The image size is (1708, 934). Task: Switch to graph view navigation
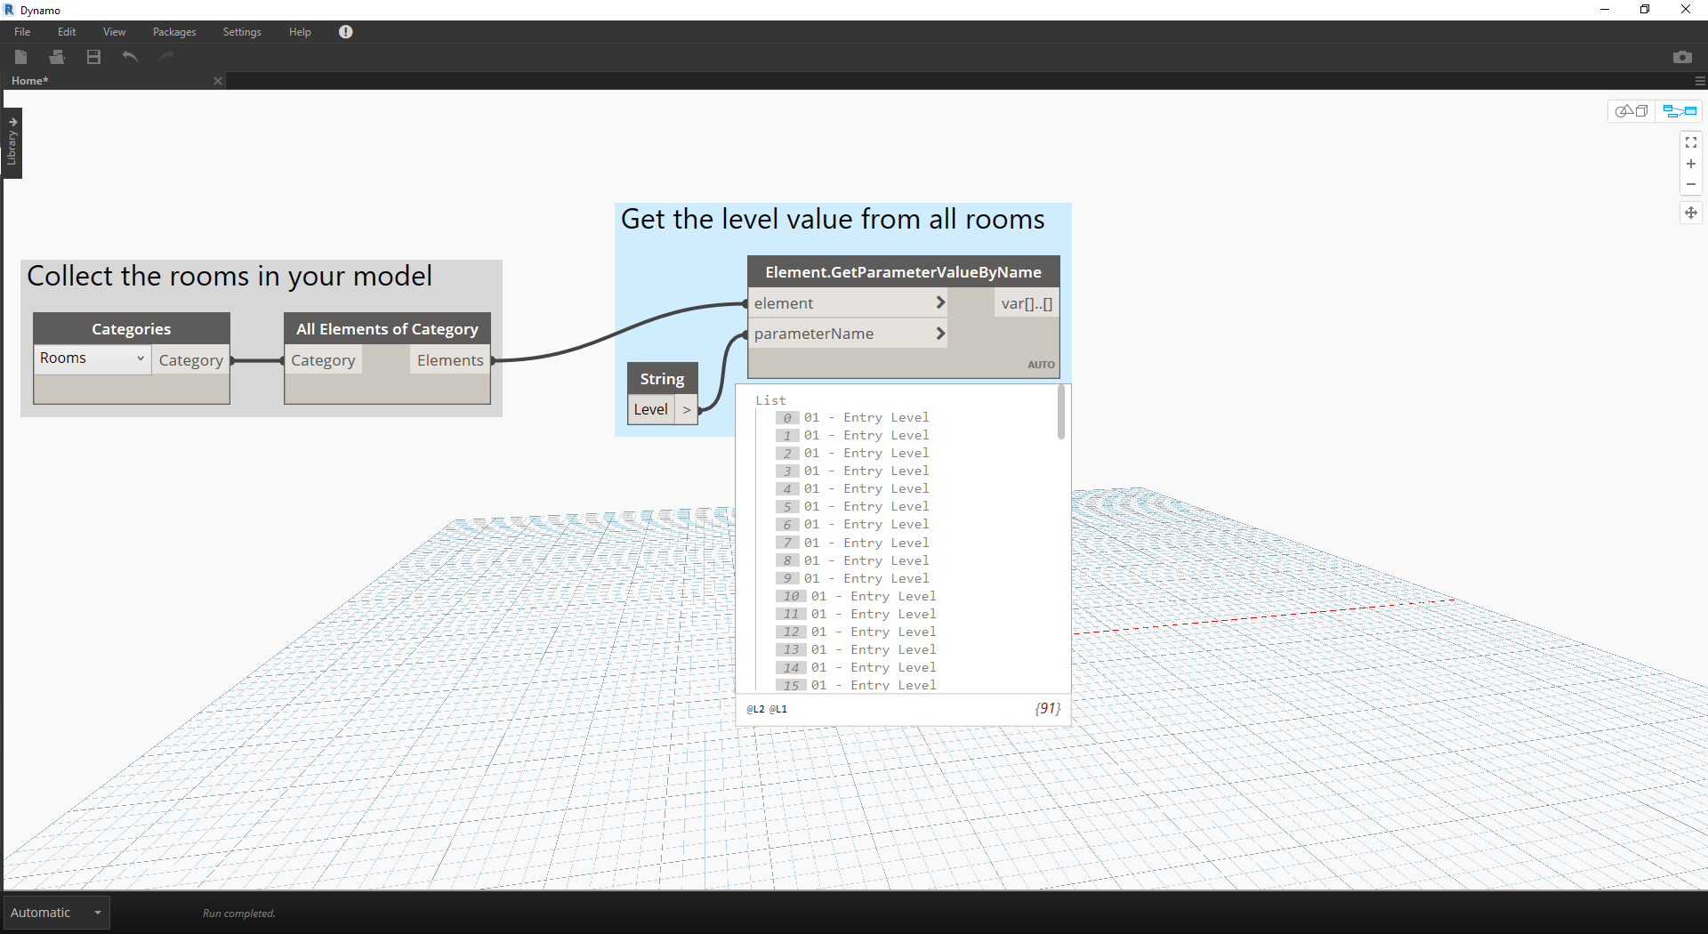[1680, 111]
